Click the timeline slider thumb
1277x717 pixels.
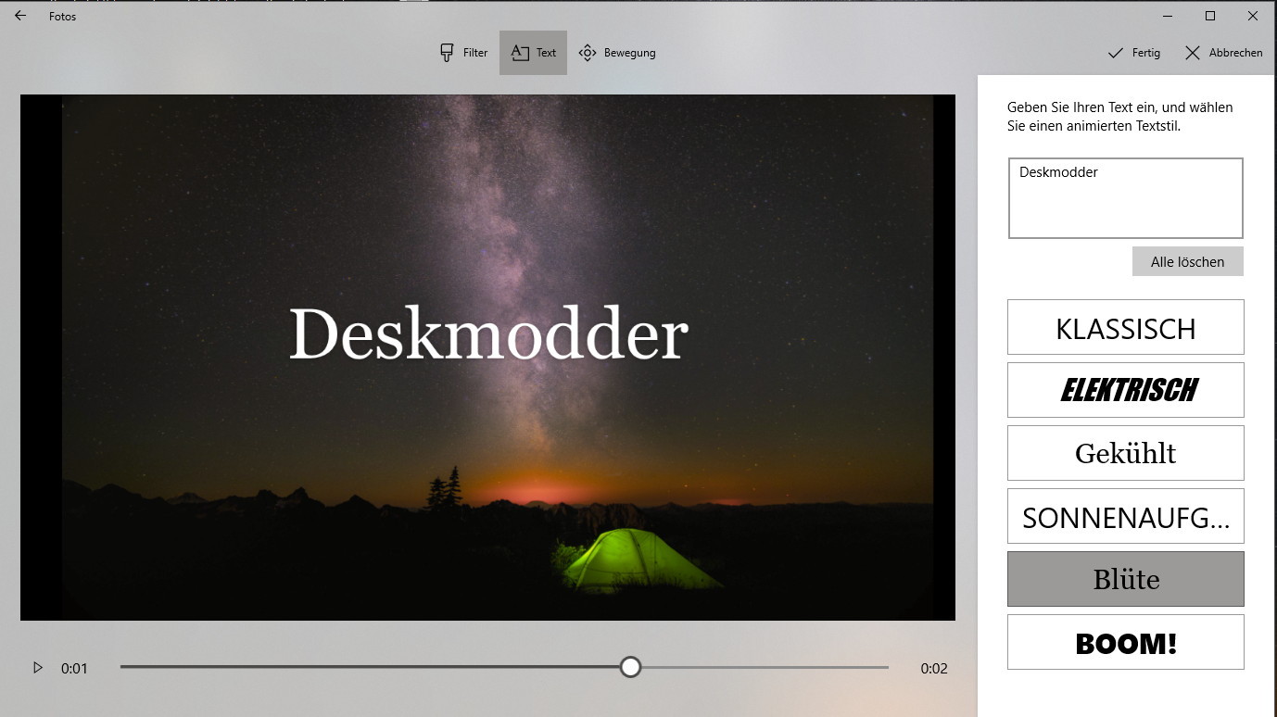coord(630,667)
